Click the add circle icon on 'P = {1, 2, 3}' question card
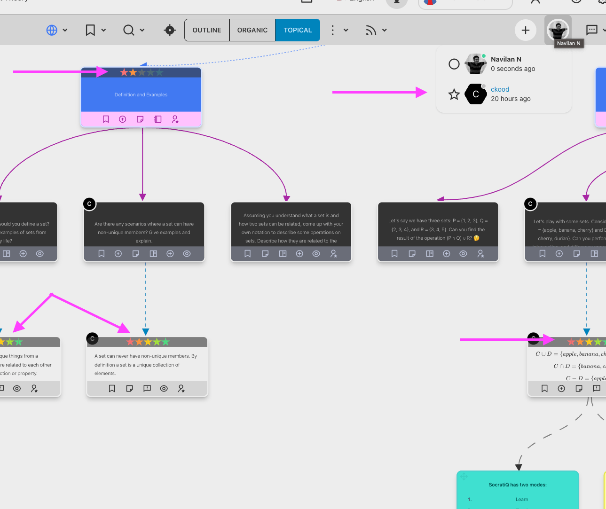 pyautogui.click(x=447, y=254)
